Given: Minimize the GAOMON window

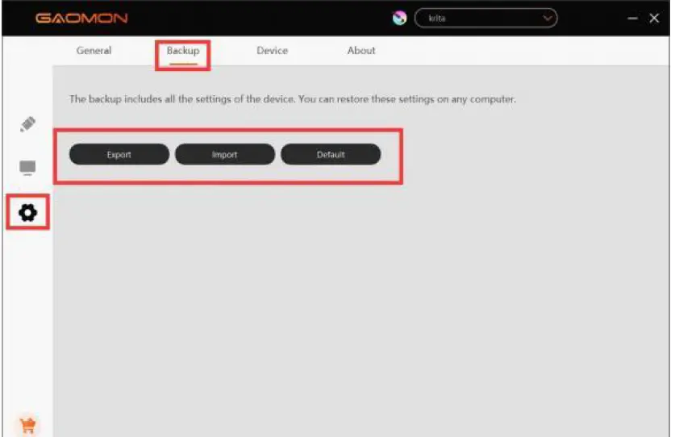Looking at the screenshot, I should [632, 18].
